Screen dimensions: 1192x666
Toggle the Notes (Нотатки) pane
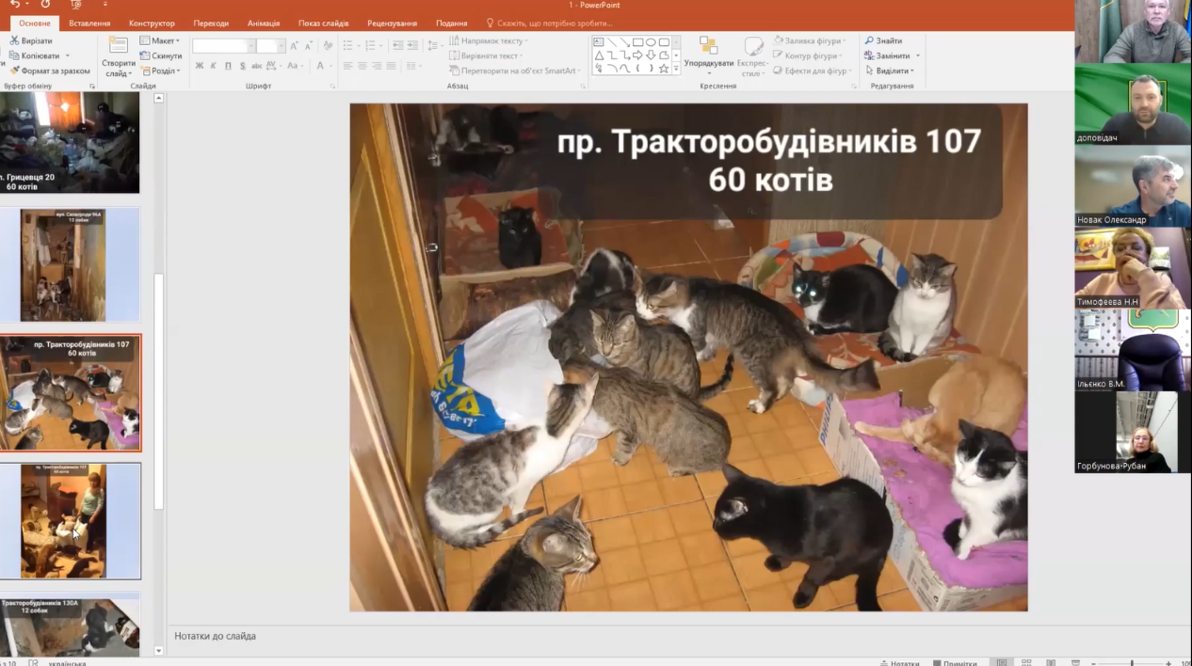(898, 662)
